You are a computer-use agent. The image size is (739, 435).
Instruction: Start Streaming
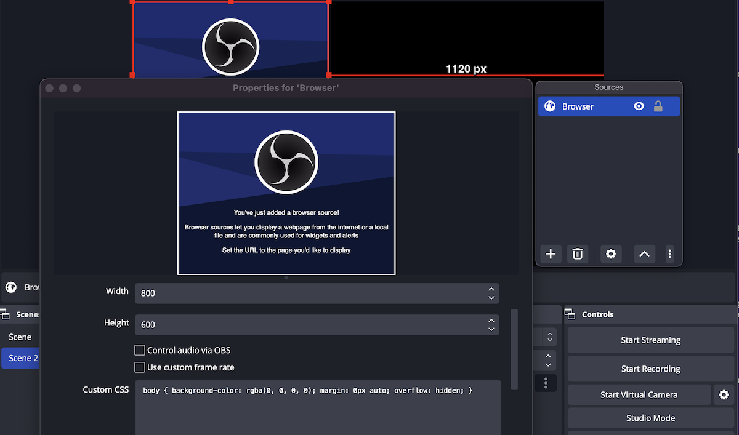[x=650, y=340]
